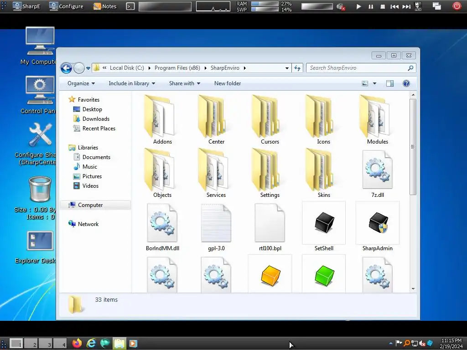Screen dimensions: 467x350
Task: Go back with the Explorer Back arrow
Action: (66, 68)
